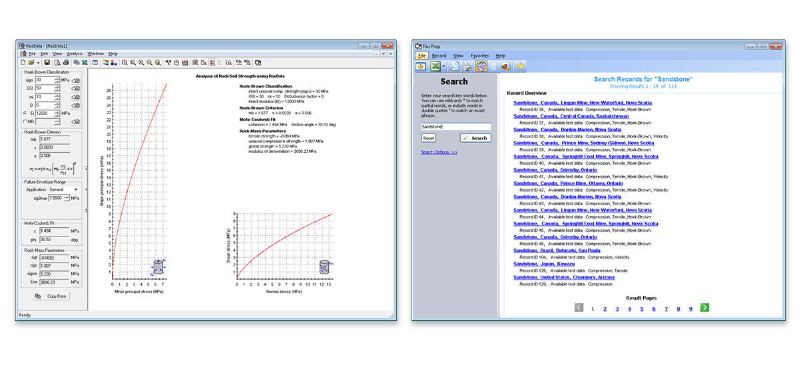Click the sigci input field with 30
799x372 pixels.
tap(45, 80)
